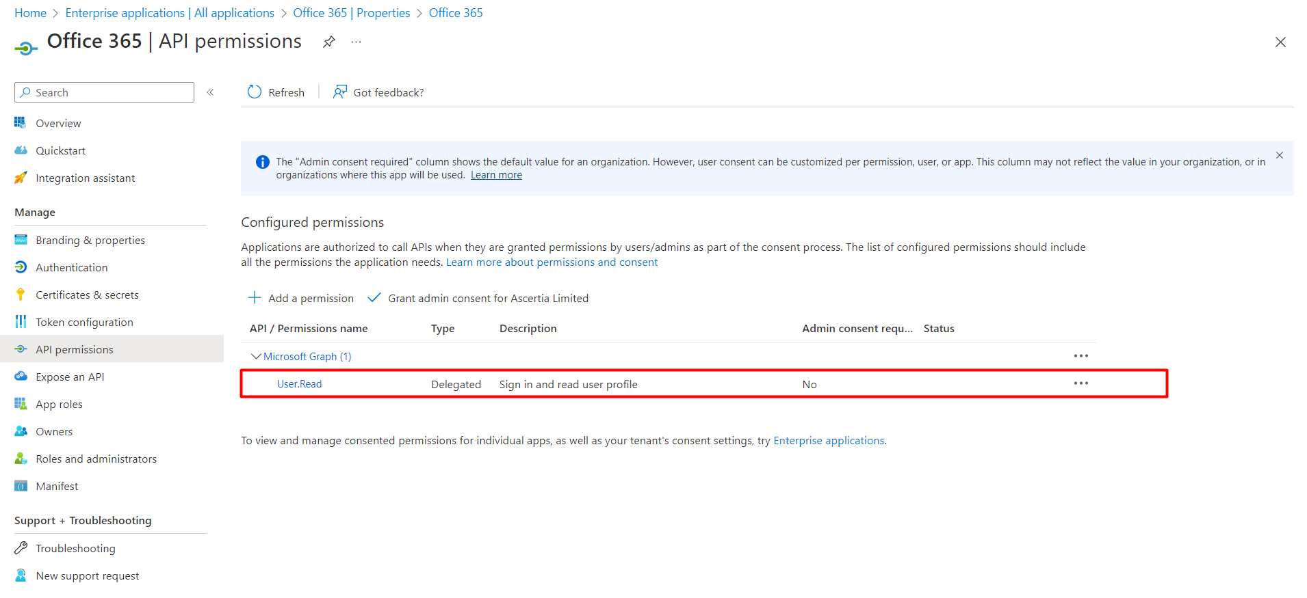
Task: Click the Admin consent requ... column header
Action: click(857, 329)
